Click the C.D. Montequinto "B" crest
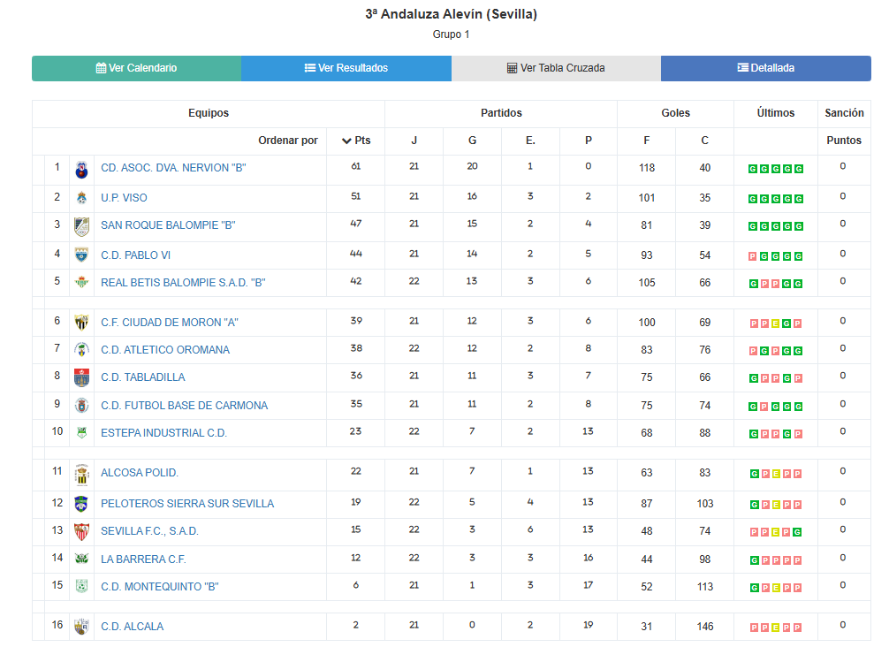The height and width of the screenshot is (647, 889). click(x=81, y=586)
